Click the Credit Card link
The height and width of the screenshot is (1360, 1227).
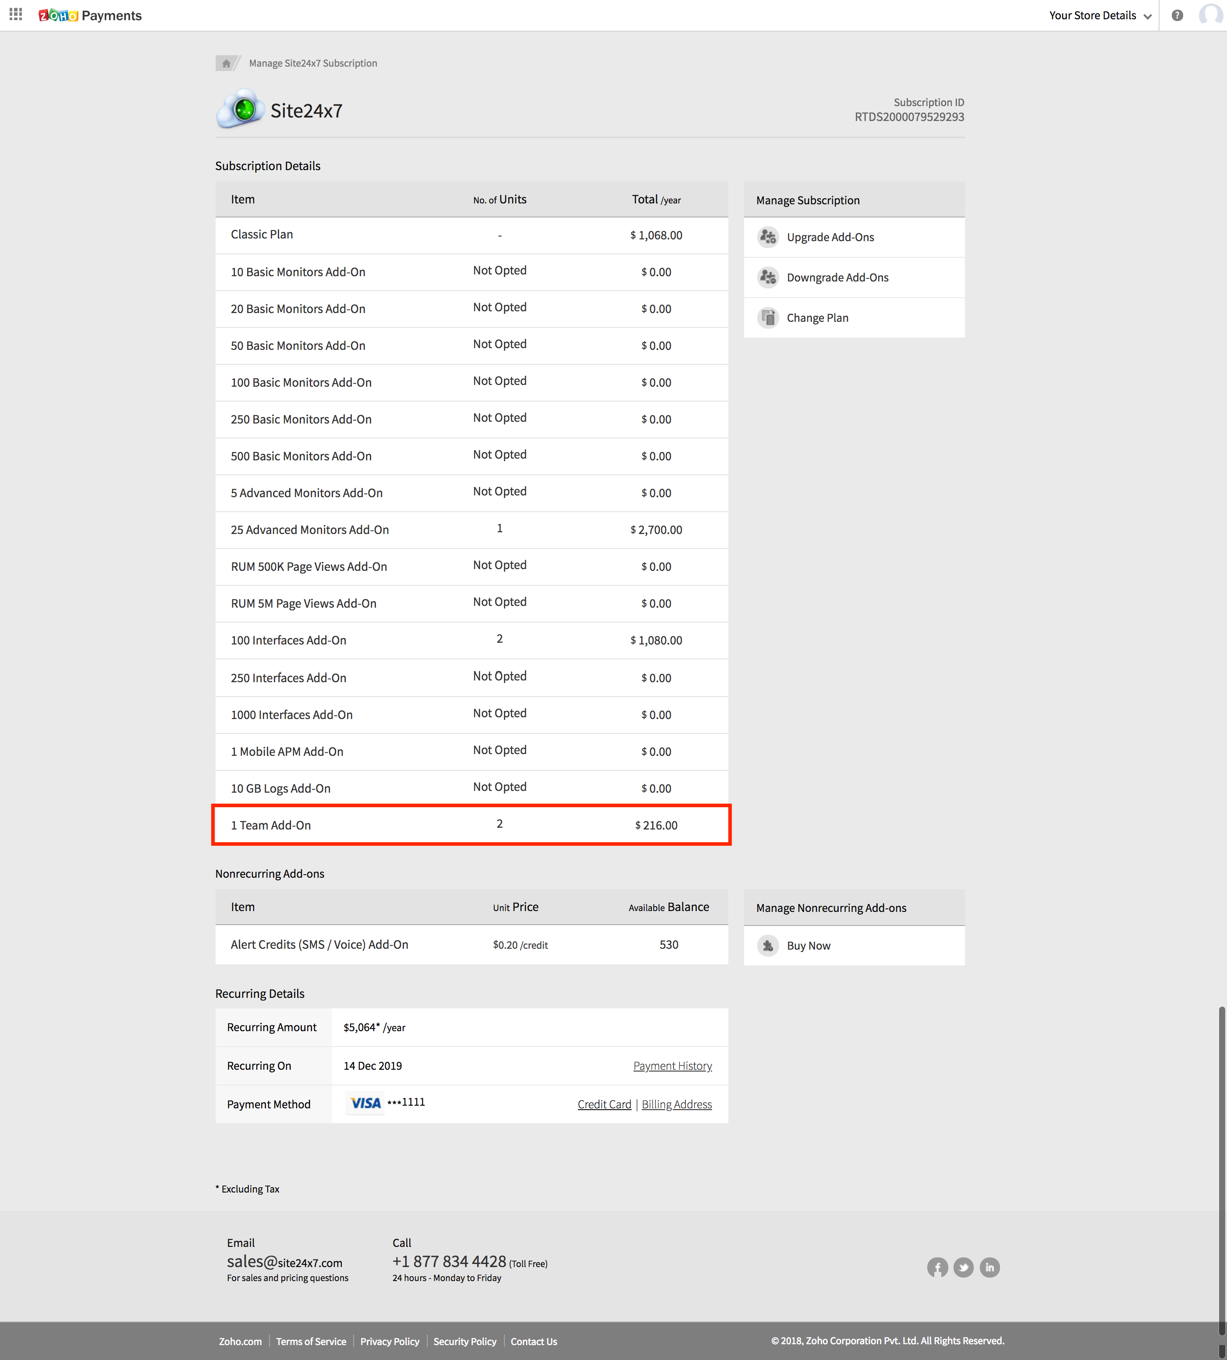604,1104
